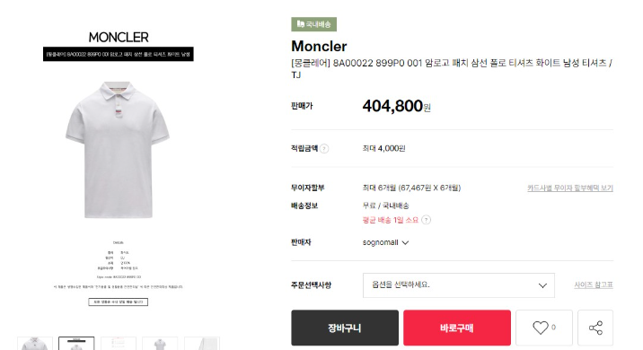
Task: Click the heart wishlist icon
Action: point(540,328)
